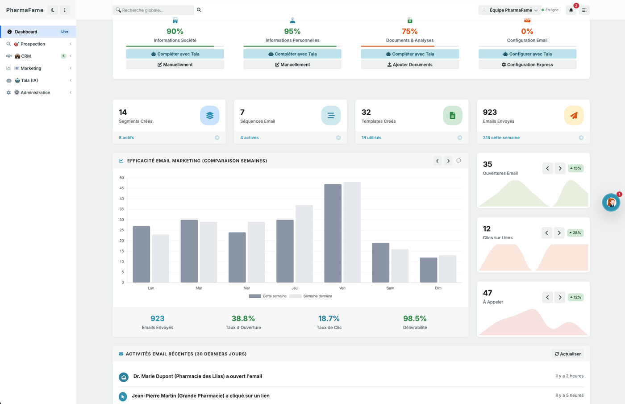Open the floating assistant avatar chat
The width and height of the screenshot is (625, 404).
click(x=611, y=203)
